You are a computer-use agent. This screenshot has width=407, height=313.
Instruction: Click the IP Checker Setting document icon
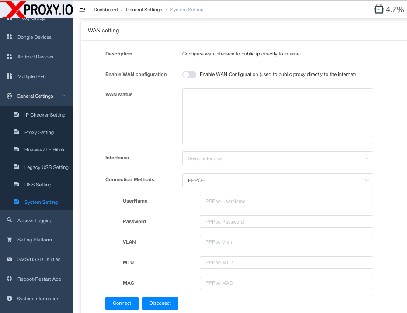[16, 114]
